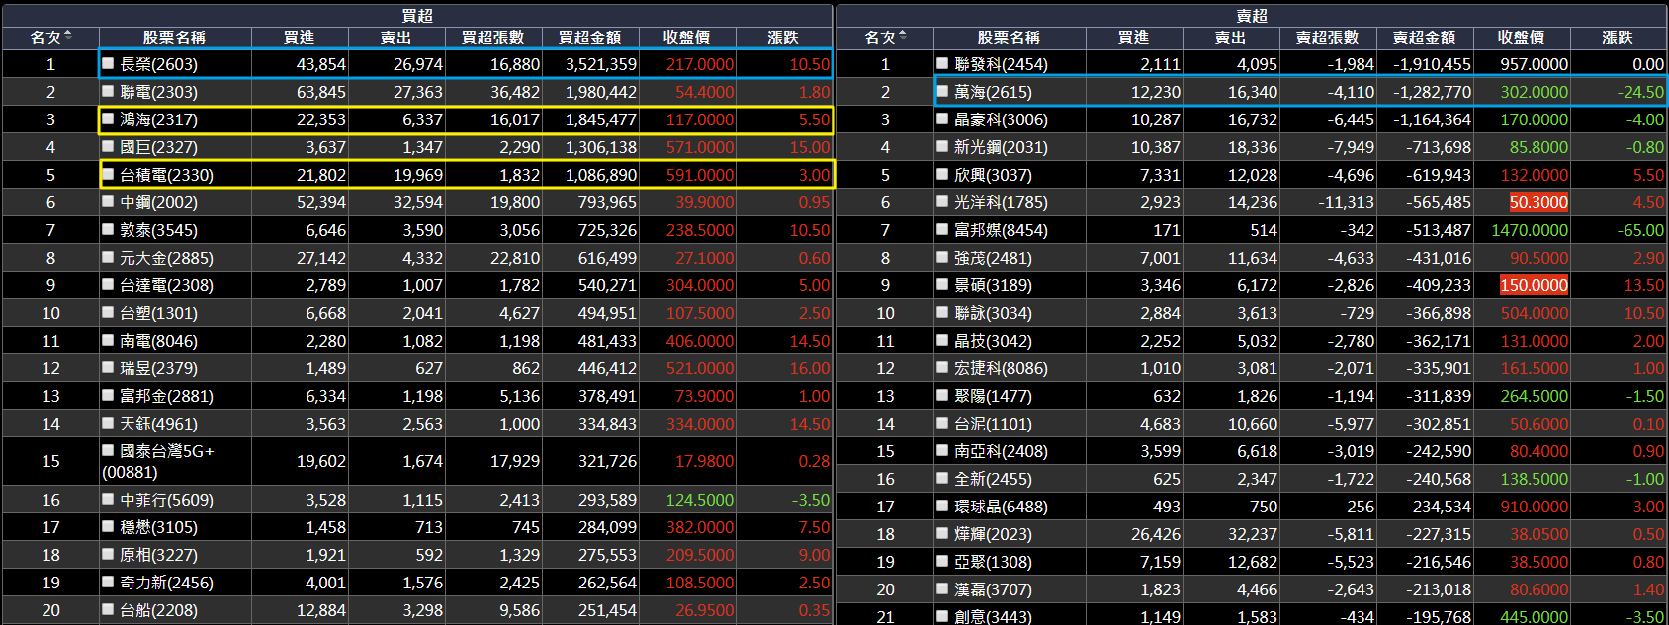Check the box beside 景碩(3189)

(943, 284)
